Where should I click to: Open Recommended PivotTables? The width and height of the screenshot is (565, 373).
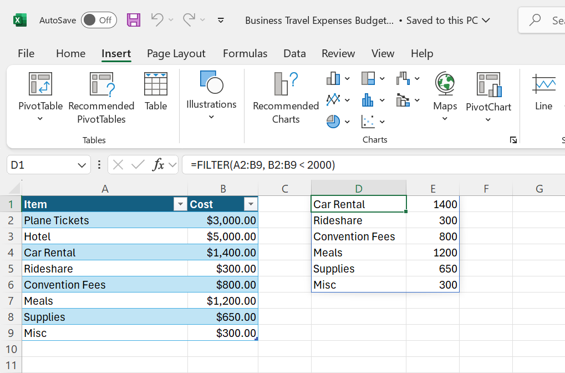(101, 99)
